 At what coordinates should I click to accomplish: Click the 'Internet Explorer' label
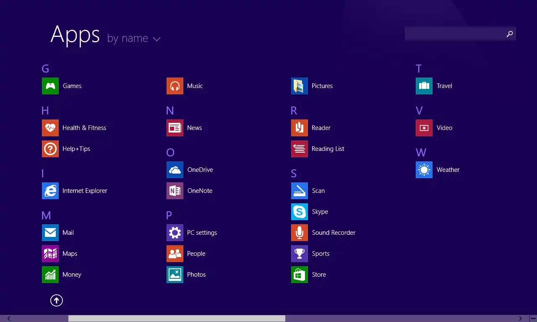tap(85, 191)
